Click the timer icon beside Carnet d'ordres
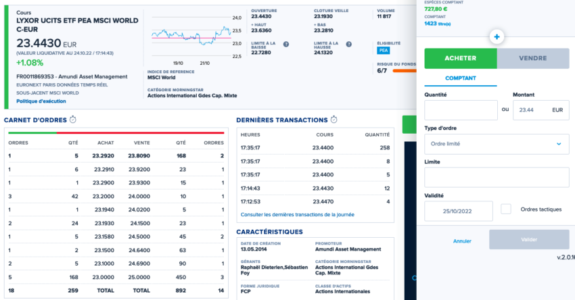This screenshot has height=300, width=575. tap(72, 120)
